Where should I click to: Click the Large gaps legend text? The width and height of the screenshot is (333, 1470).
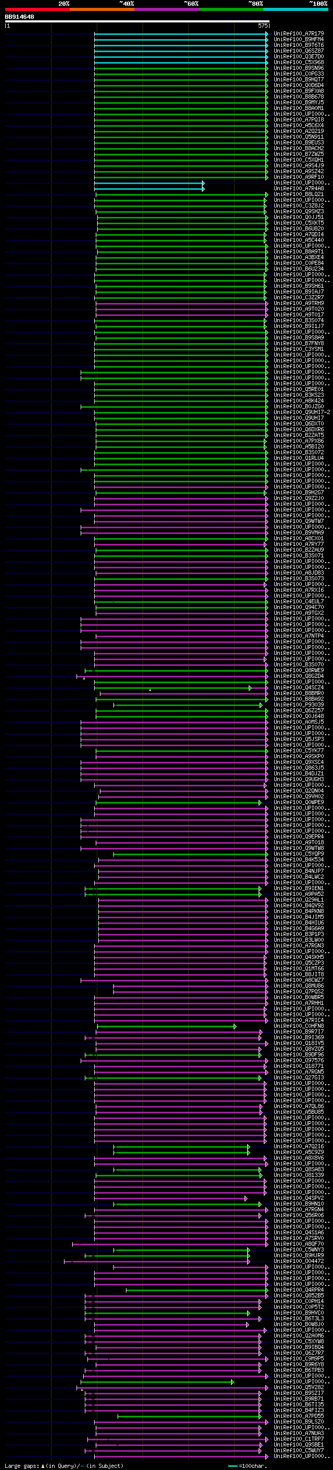coord(22,1466)
